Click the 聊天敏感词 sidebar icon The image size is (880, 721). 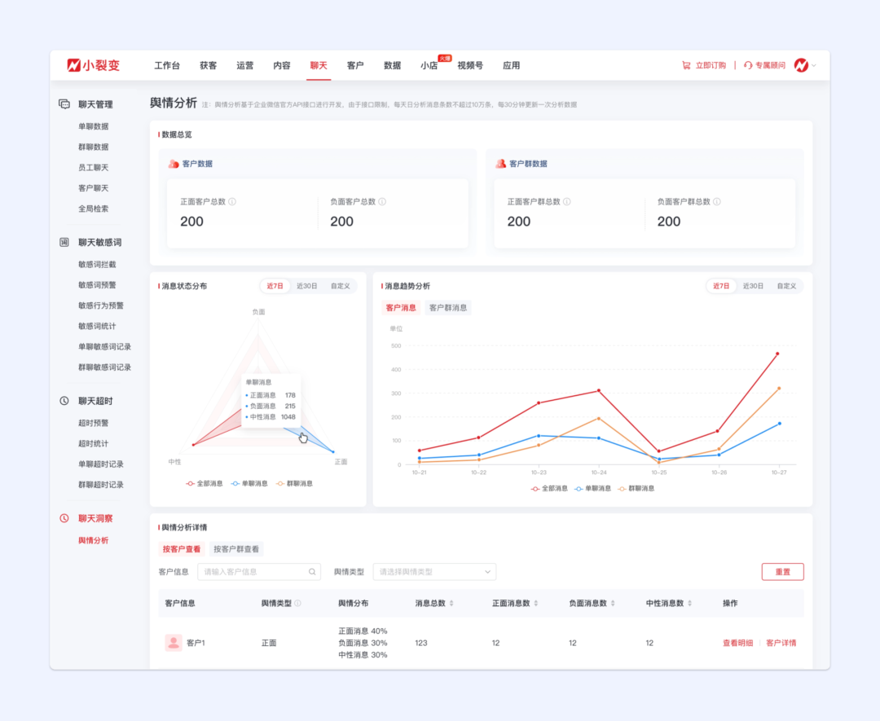pyautogui.click(x=64, y=242)
